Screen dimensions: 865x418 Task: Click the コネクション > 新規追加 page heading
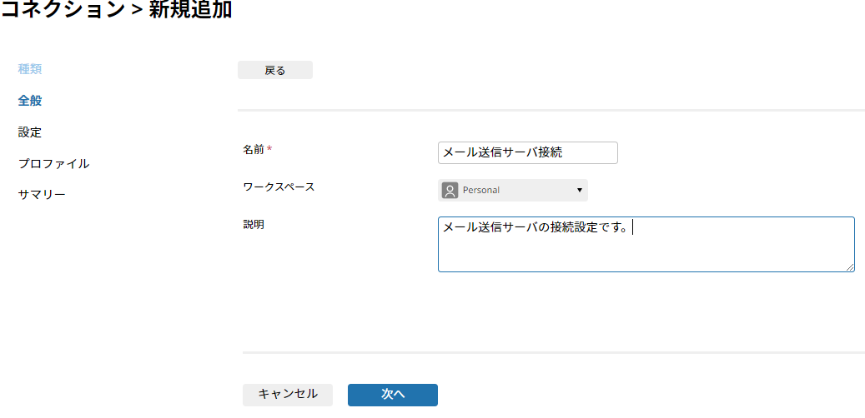pos(117,11)
